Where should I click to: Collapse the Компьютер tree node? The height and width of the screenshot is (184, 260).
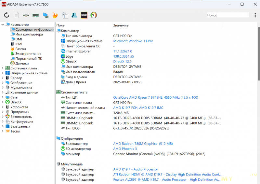pyautogui.click(x=3, y=25)
